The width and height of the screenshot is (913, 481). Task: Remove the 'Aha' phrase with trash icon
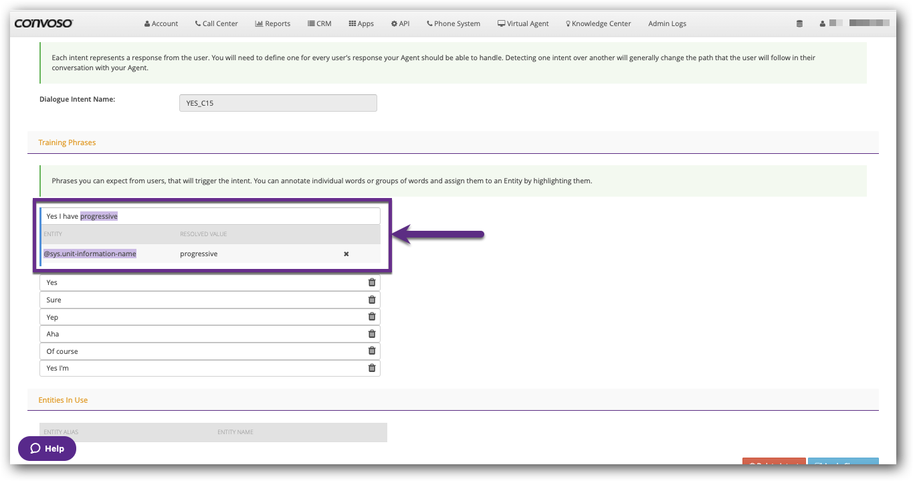[x=372, y=334]
